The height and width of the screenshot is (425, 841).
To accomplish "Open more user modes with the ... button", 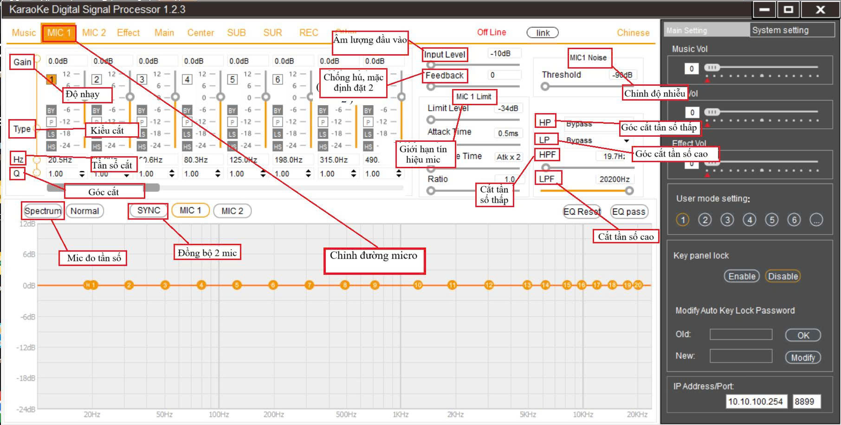I will 816,220.
